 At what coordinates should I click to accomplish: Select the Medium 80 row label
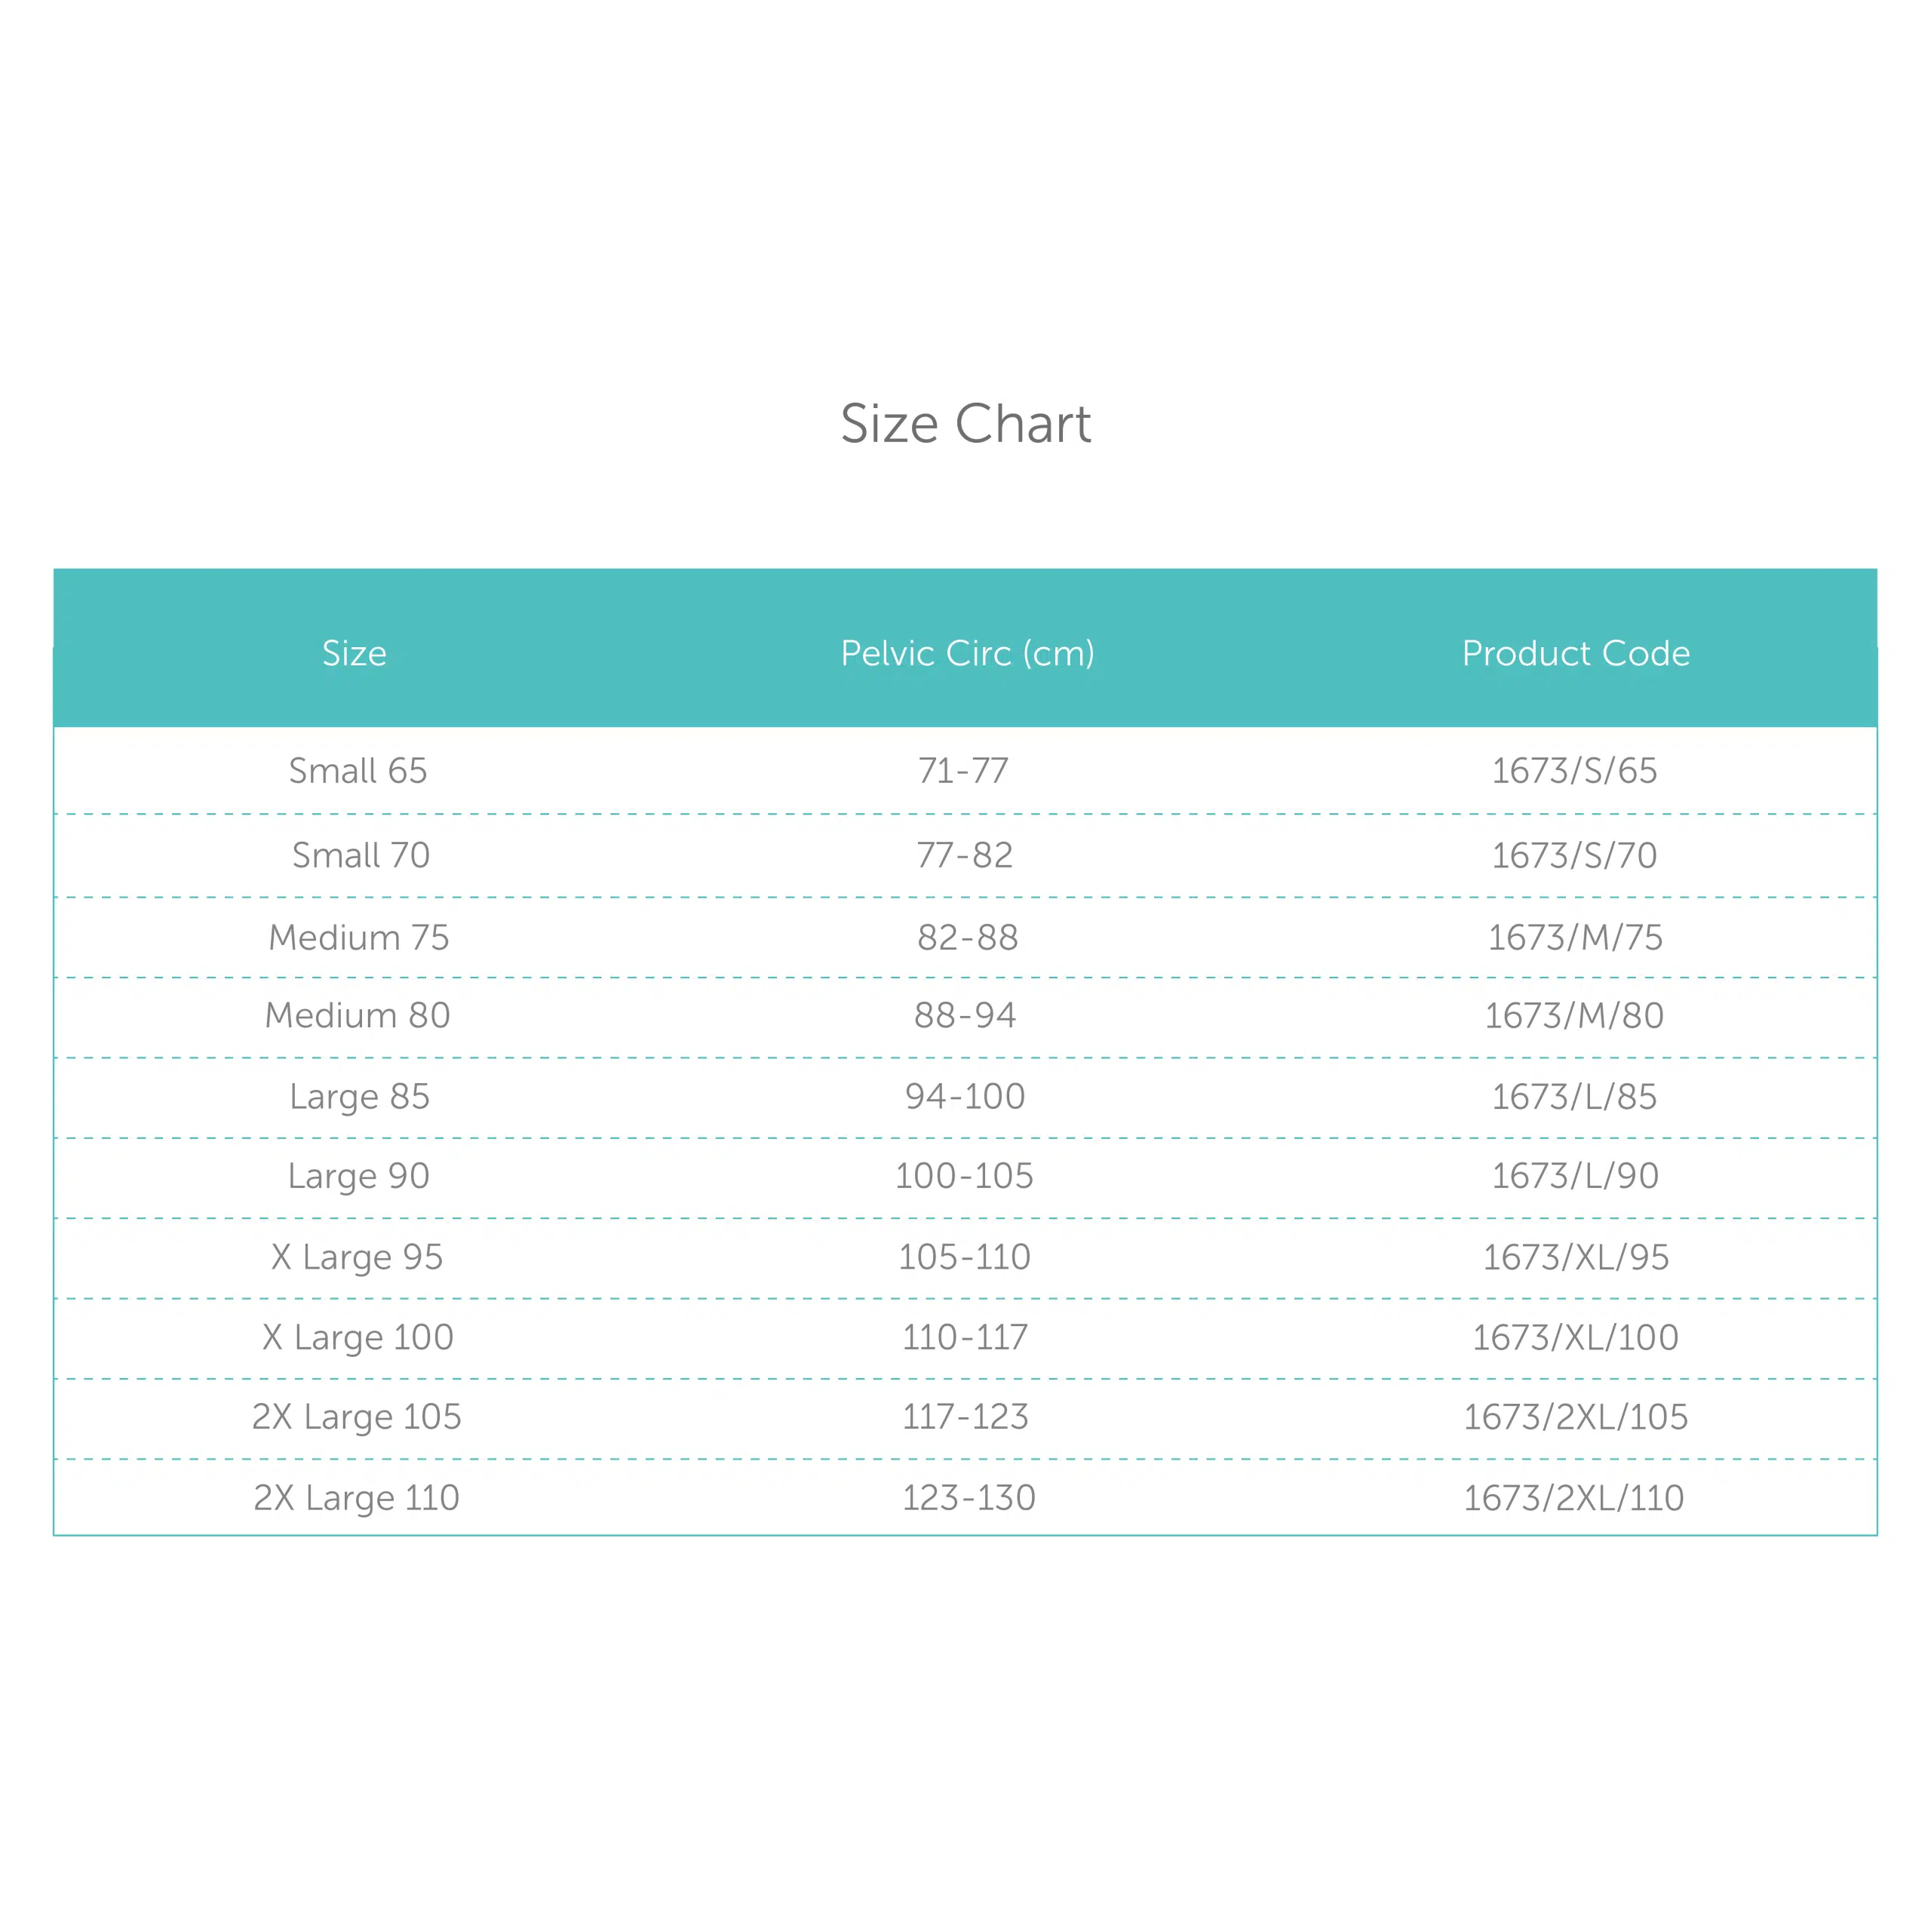pyautogui.click(x=358, y=1015)
